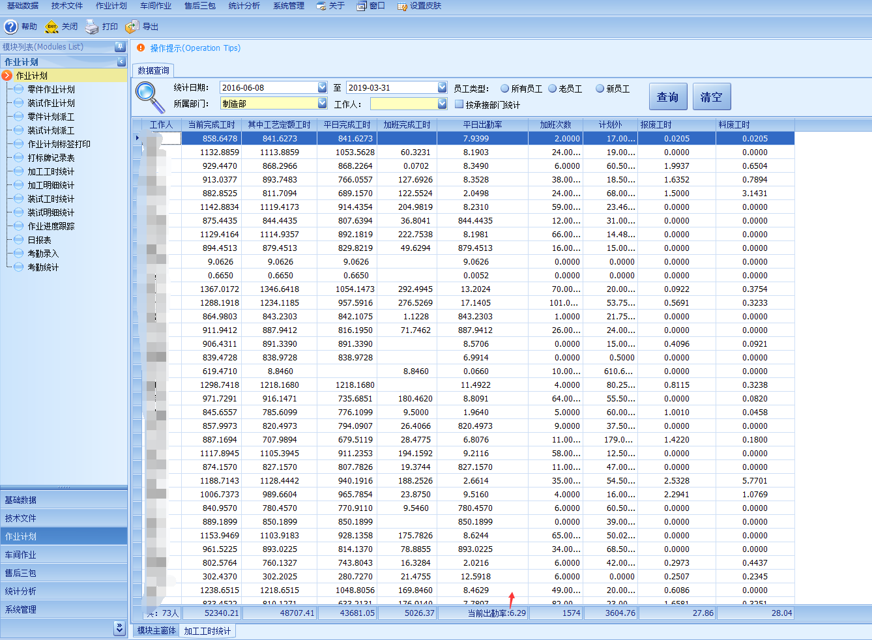This screenshot has height=640, width=872.
Task: Click the Print (打印) printer icon
Action: coord(92,27)
